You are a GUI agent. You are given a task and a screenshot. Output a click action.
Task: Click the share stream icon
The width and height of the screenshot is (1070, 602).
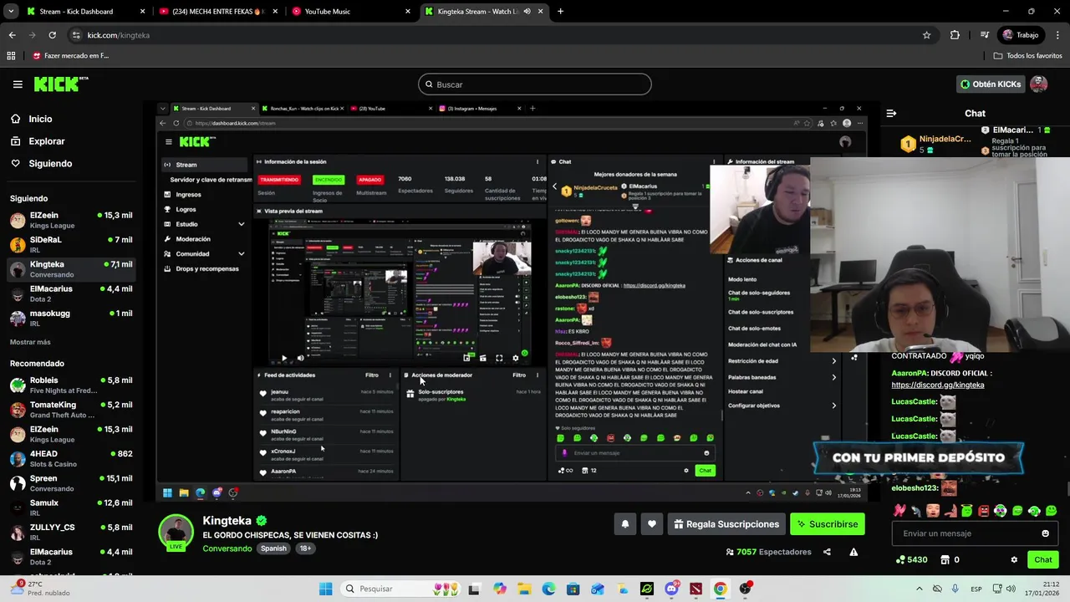coord(827,552)
